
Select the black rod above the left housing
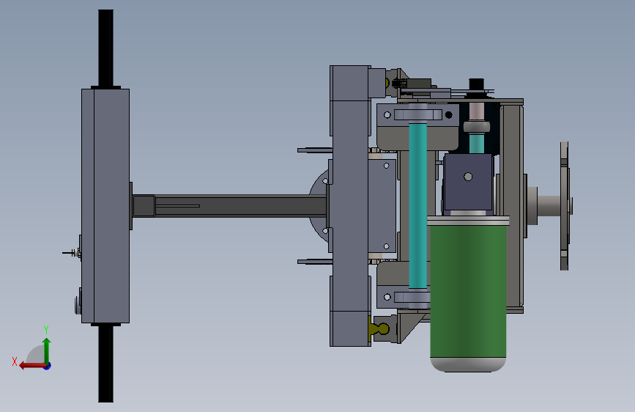[105, 48]
